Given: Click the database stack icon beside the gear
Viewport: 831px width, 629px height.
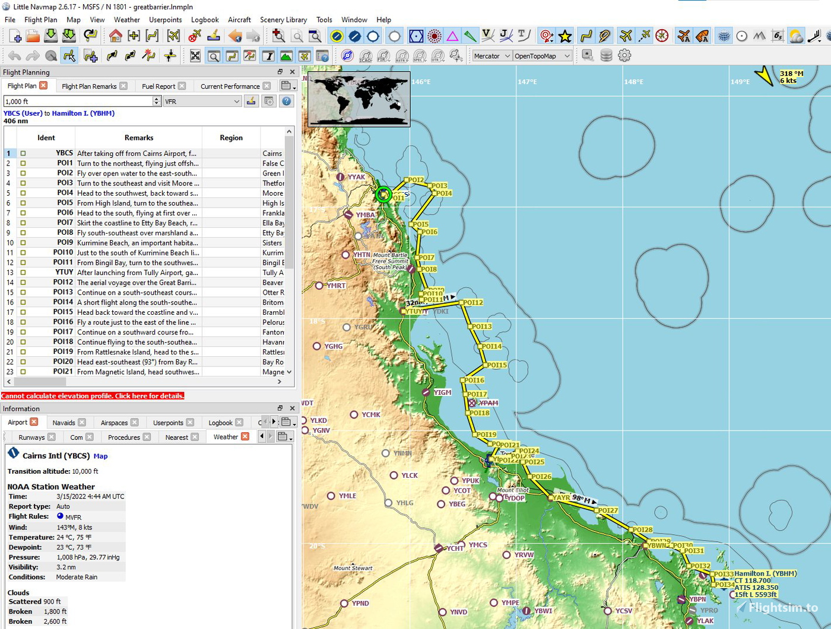Looking at the screenshot, I should tap(606, 56).
